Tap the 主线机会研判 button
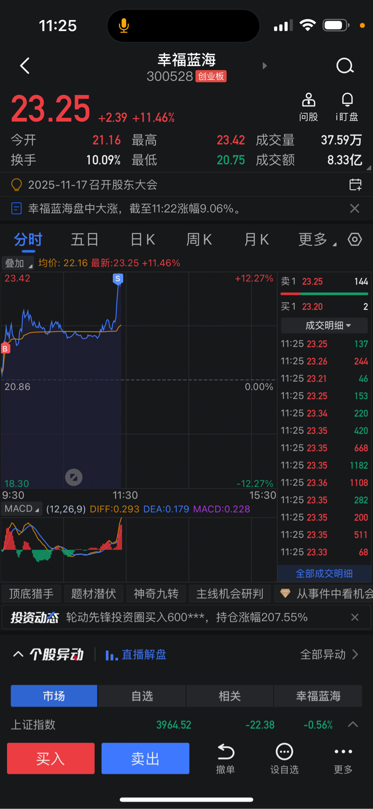Viewport: 373px width, 809px height. pos(230,594)
